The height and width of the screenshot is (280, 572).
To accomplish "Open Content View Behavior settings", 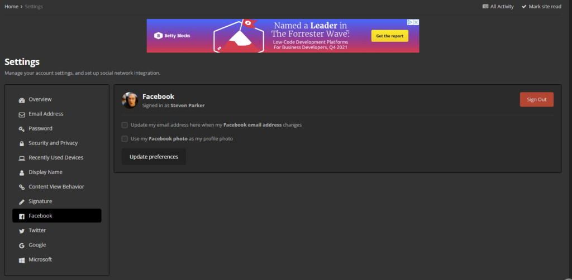I will [57, 187].
